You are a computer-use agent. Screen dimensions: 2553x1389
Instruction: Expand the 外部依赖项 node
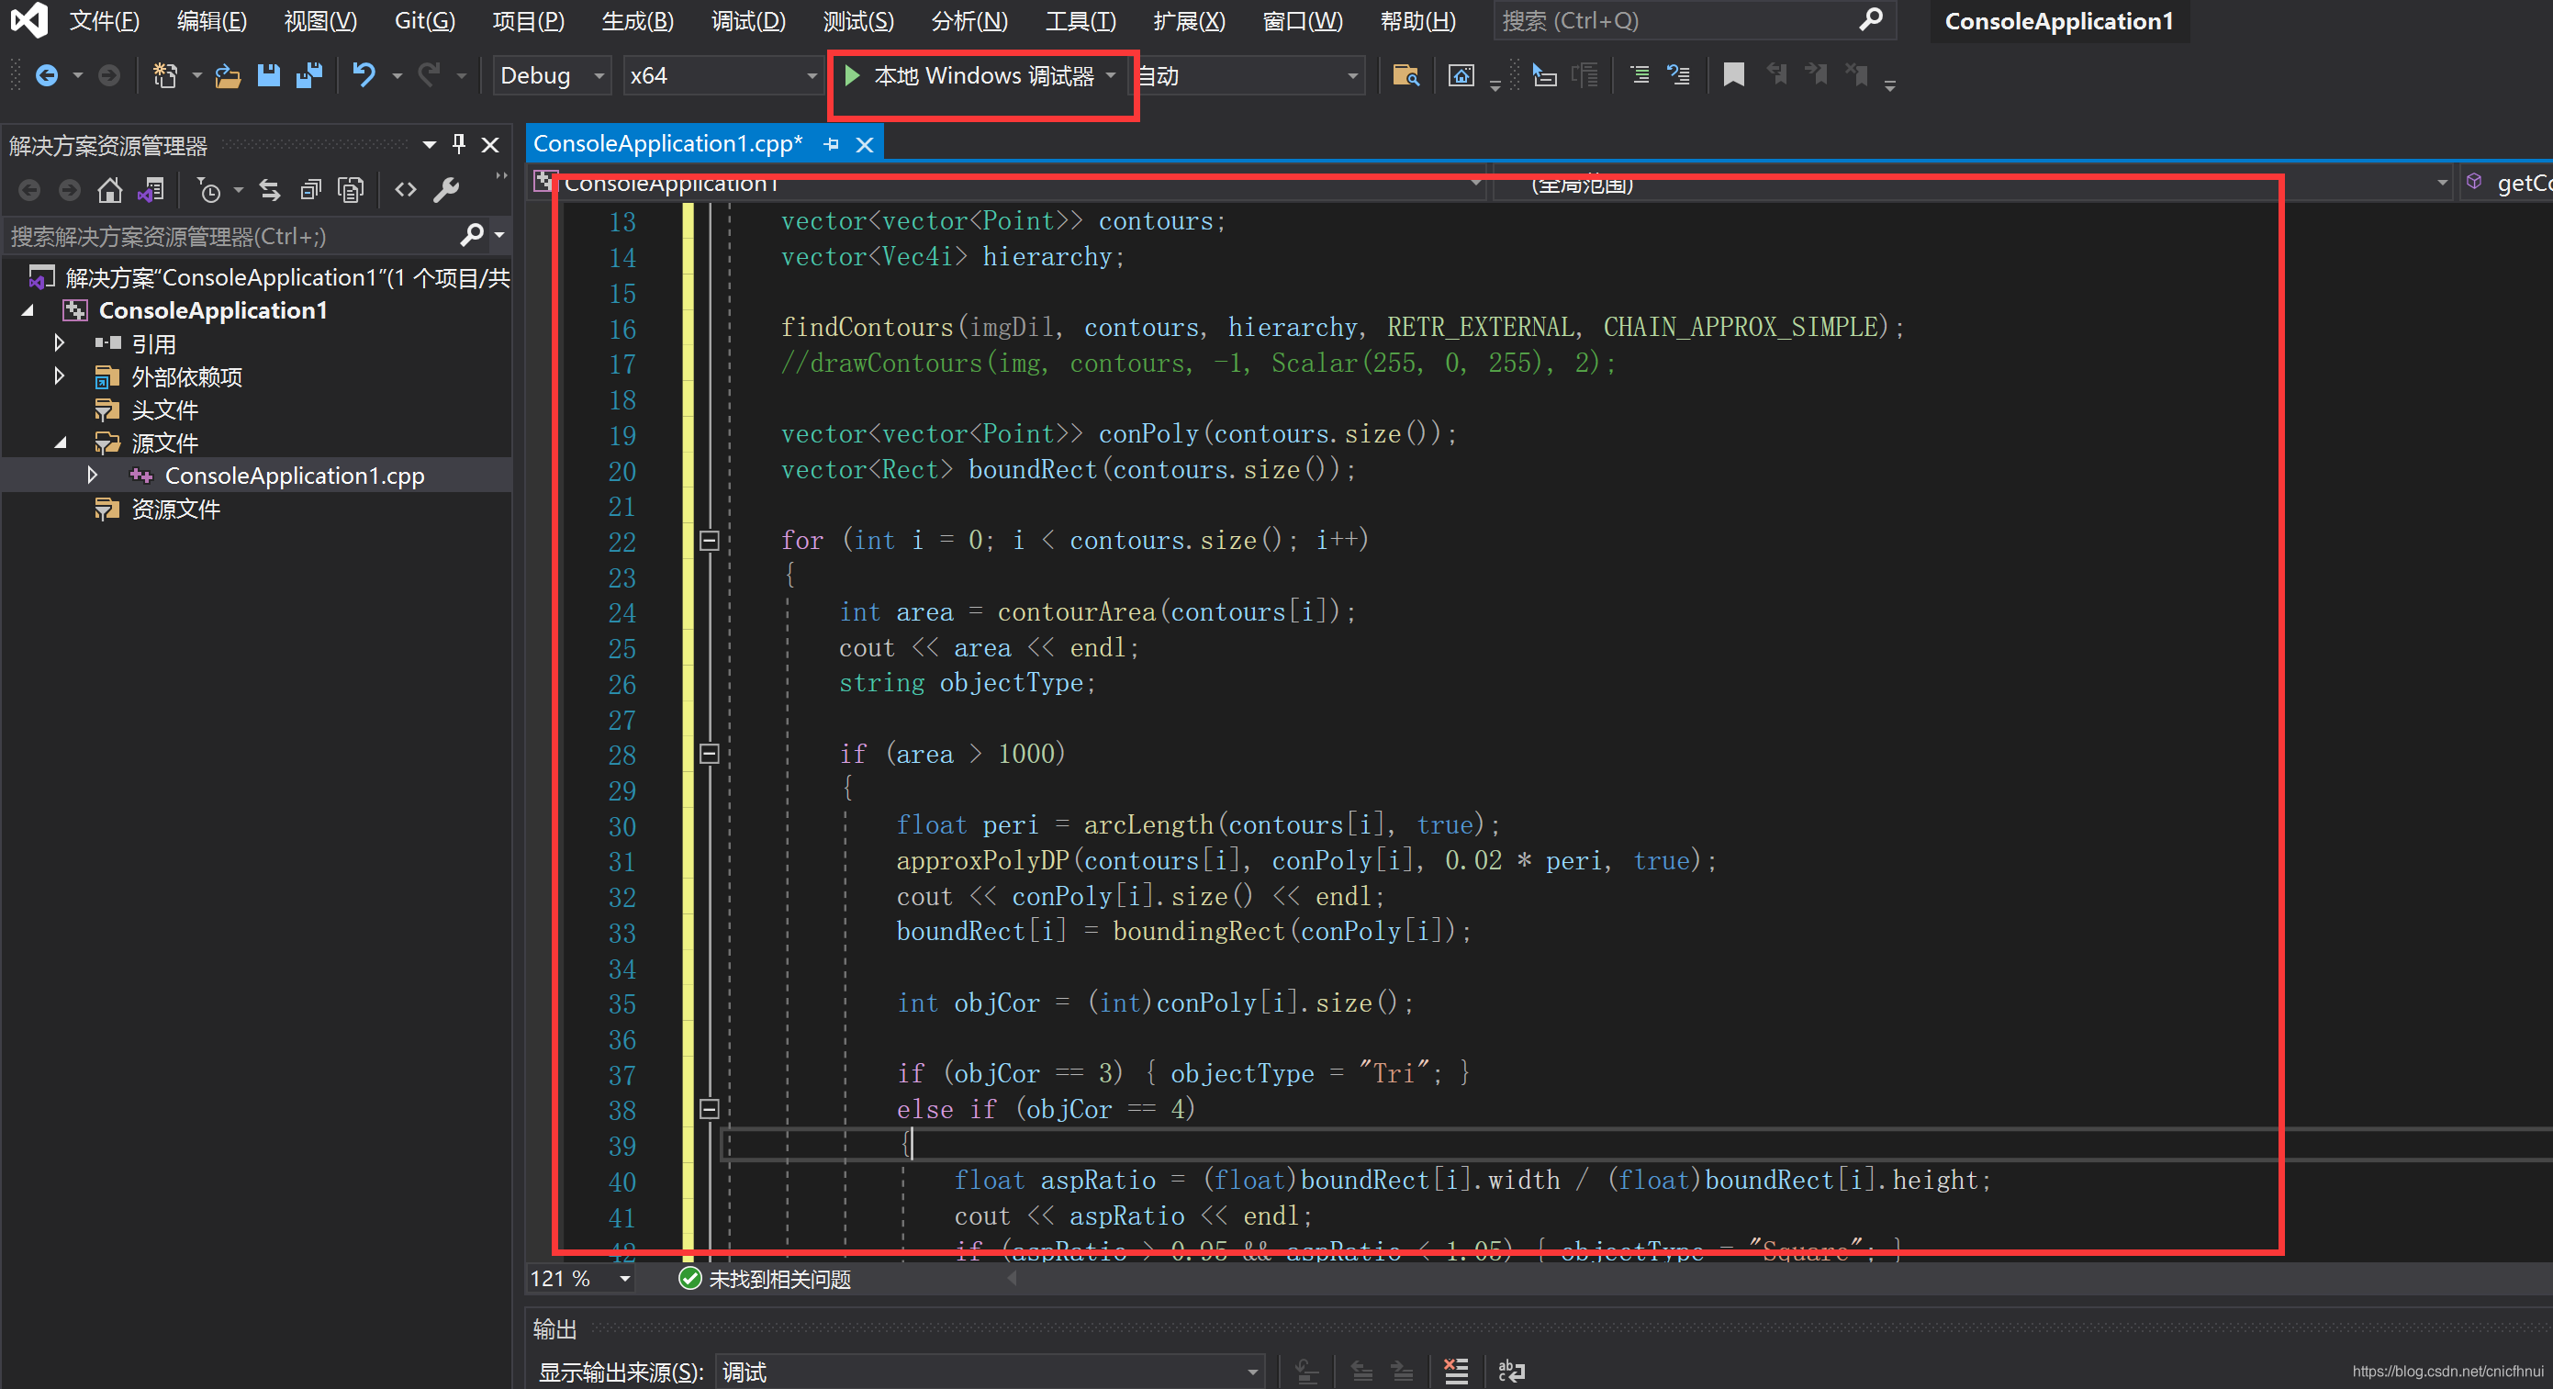click(59, 375)
